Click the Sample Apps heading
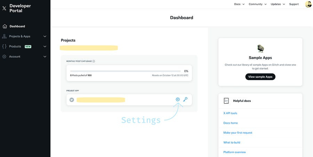 (260, 58)
